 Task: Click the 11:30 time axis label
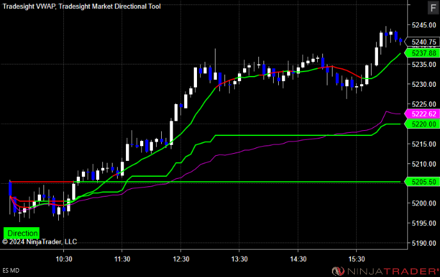click(x=122, y=259)
